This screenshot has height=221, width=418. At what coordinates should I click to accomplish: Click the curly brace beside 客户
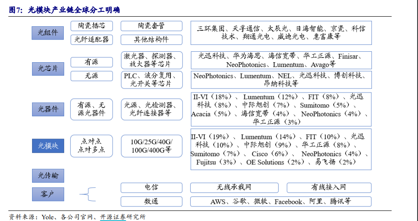point(88,194)
